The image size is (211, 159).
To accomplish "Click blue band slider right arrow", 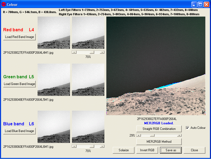I will point(102,146).
